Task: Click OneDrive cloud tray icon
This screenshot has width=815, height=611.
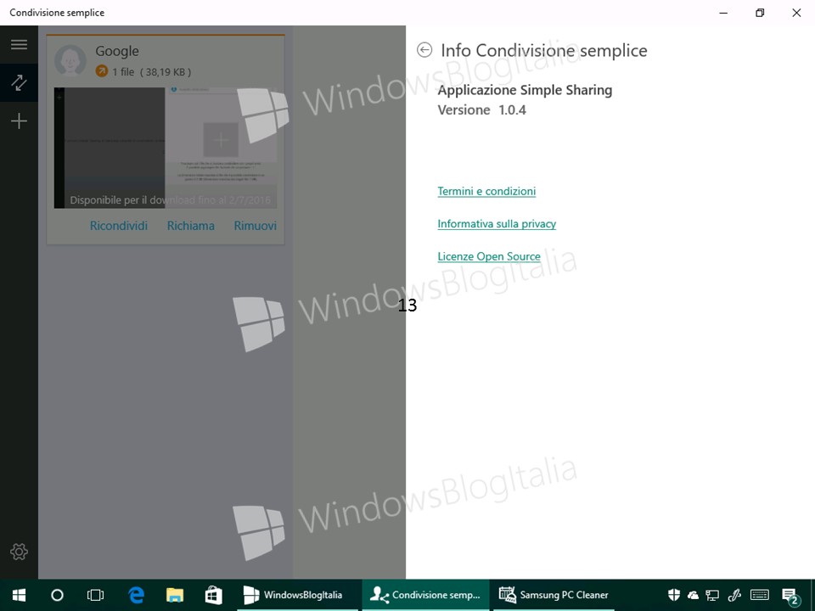Action: (693, 596)
